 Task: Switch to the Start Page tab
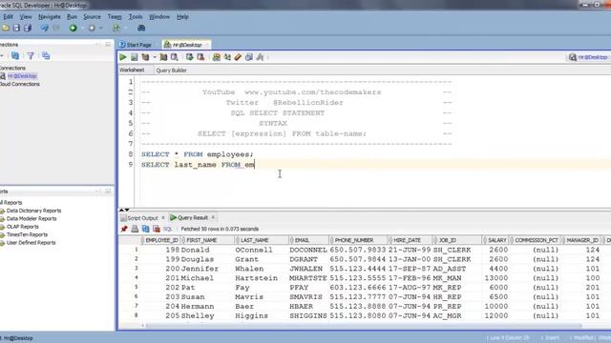[x=136, y=45]
